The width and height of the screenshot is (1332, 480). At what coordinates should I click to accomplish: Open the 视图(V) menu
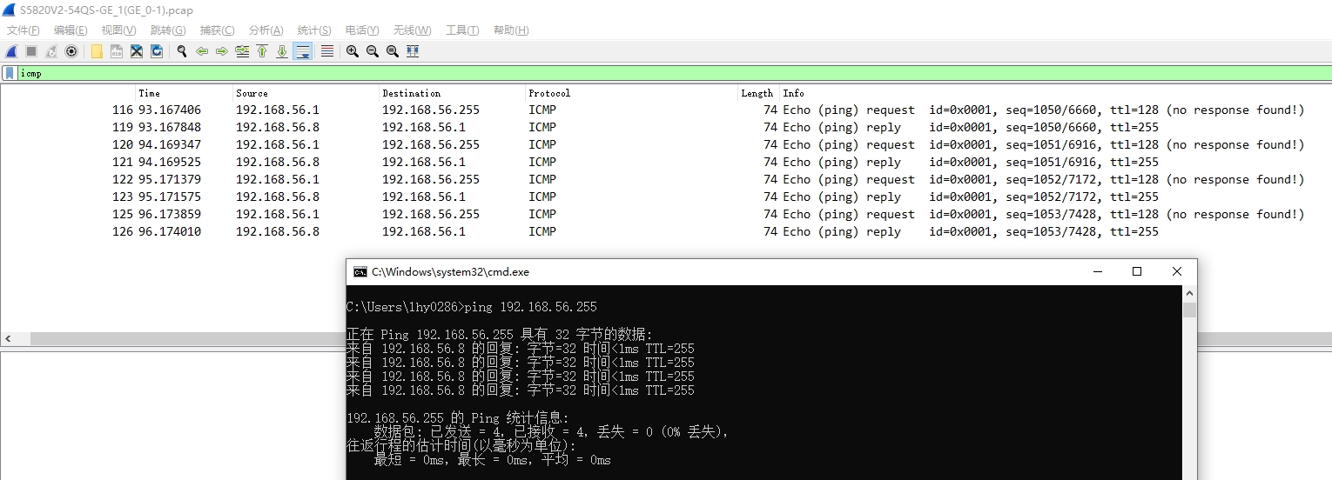pos(118,30)
